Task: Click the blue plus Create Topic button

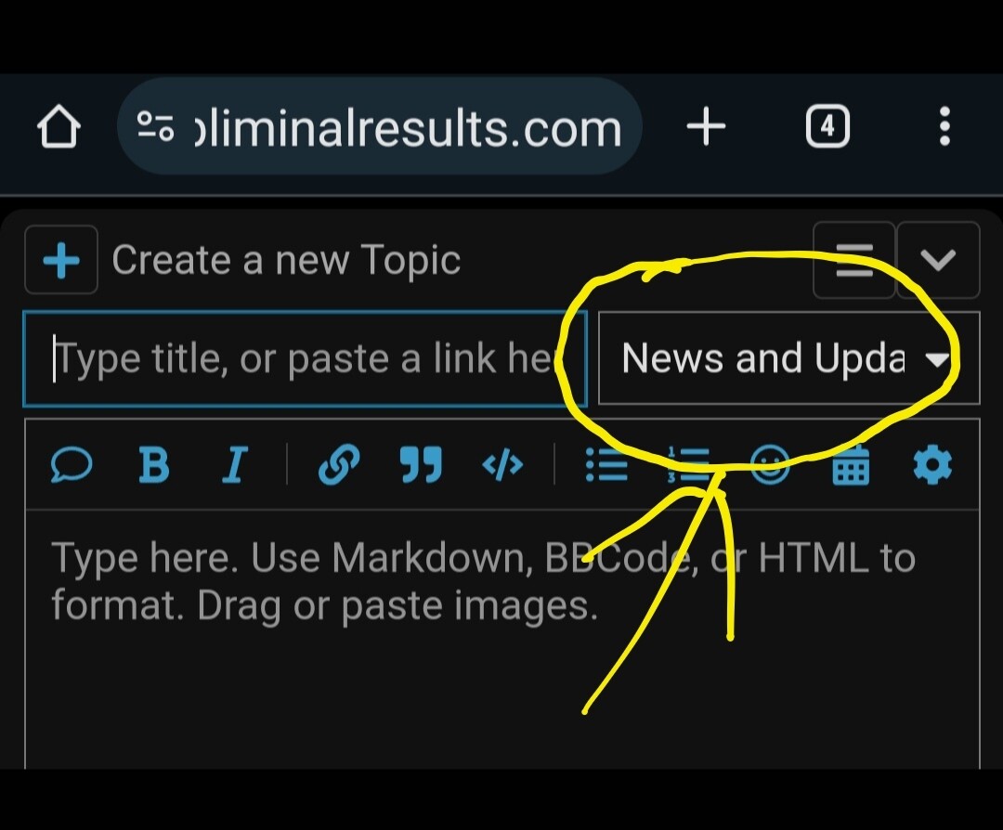Action: click(60, 260)
